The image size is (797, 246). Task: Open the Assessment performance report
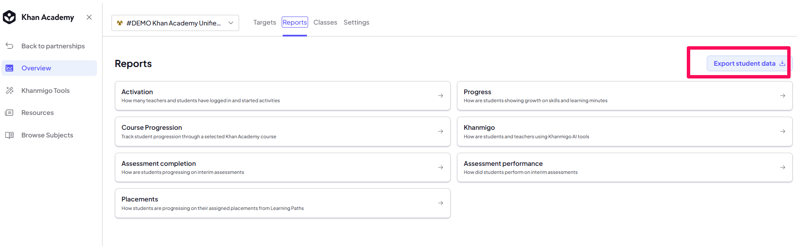coord(625,168)
